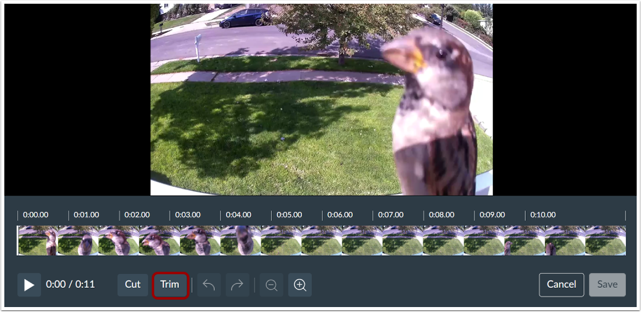Viewport: 641px width, 312px height.
Task: Click the Cut button
Action: click(133, 285)
